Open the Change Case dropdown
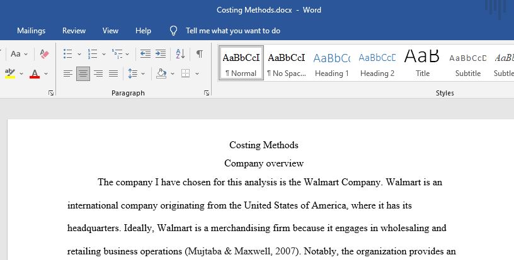The image size is (514, 260). point(19,53)
